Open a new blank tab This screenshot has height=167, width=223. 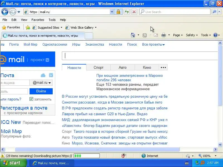(89, 36)
